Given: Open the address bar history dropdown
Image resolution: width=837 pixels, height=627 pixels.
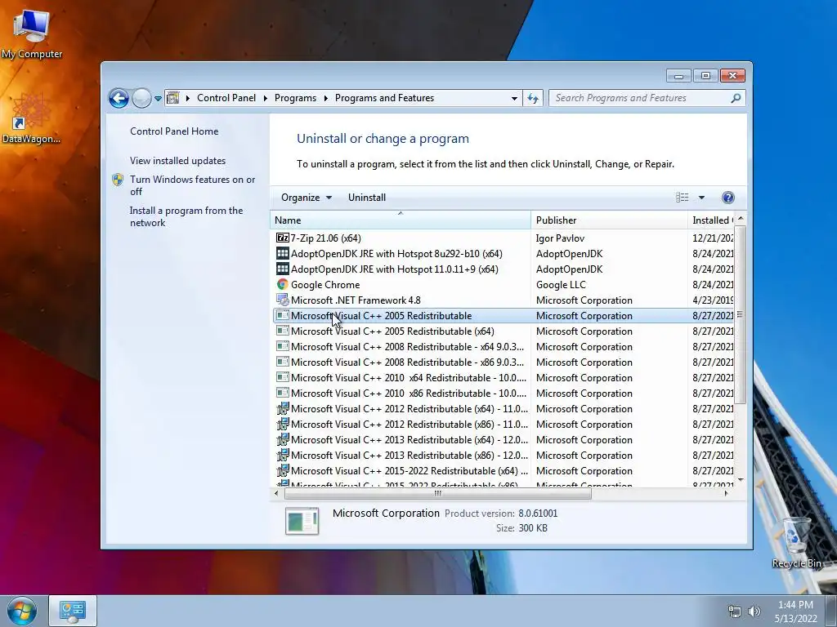Looking at the screenshot, I should (514, 98).
